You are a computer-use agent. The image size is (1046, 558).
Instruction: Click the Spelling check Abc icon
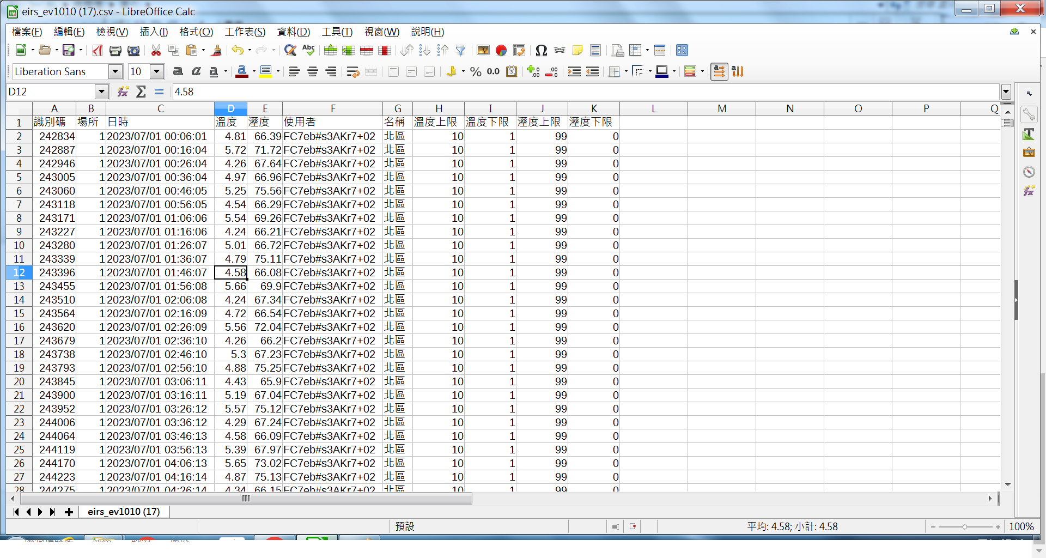(x=308, y=51)
